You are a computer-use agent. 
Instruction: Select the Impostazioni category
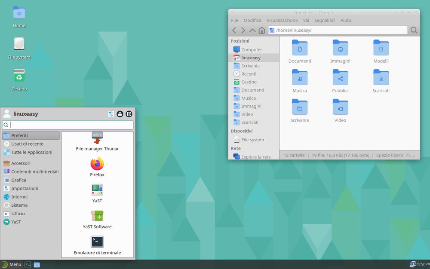coord(31,189)
